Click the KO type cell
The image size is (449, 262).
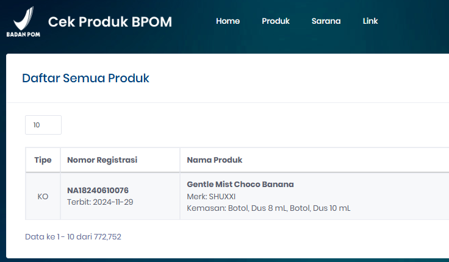coord(43,197)
